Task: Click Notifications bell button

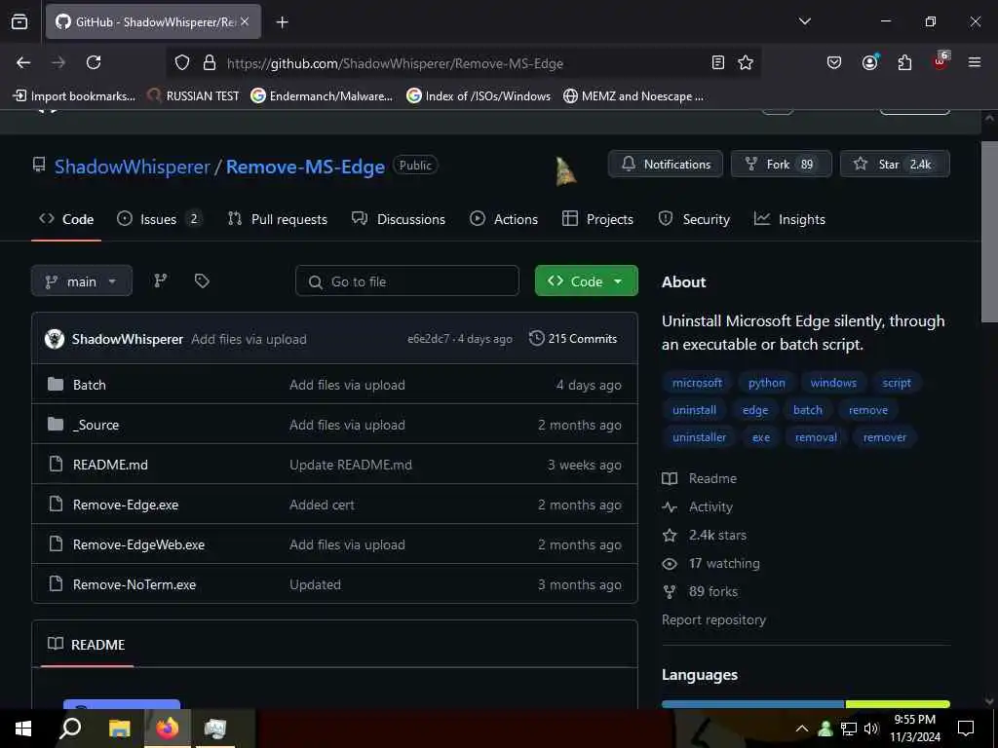Action: (x=666, y=164)
